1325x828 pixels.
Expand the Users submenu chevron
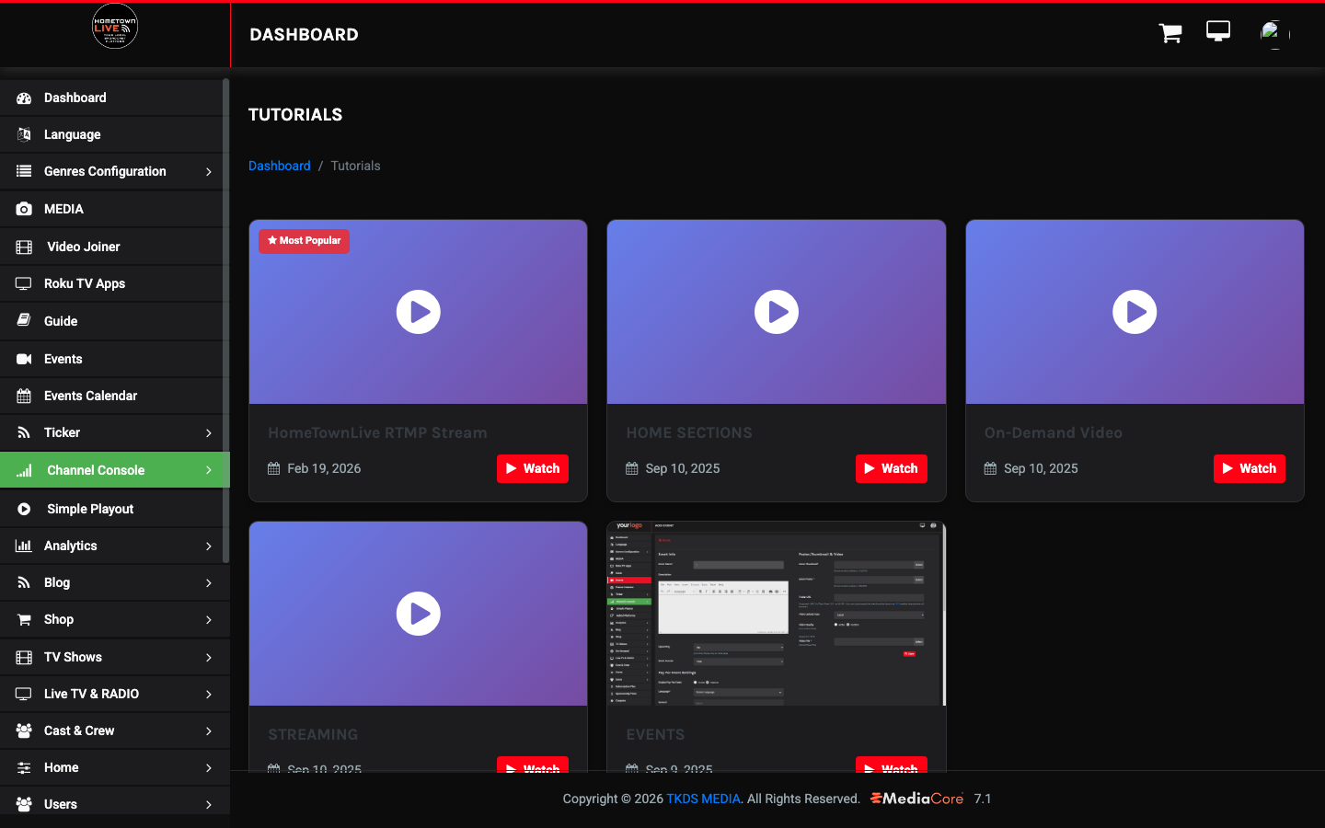point(209,805)
